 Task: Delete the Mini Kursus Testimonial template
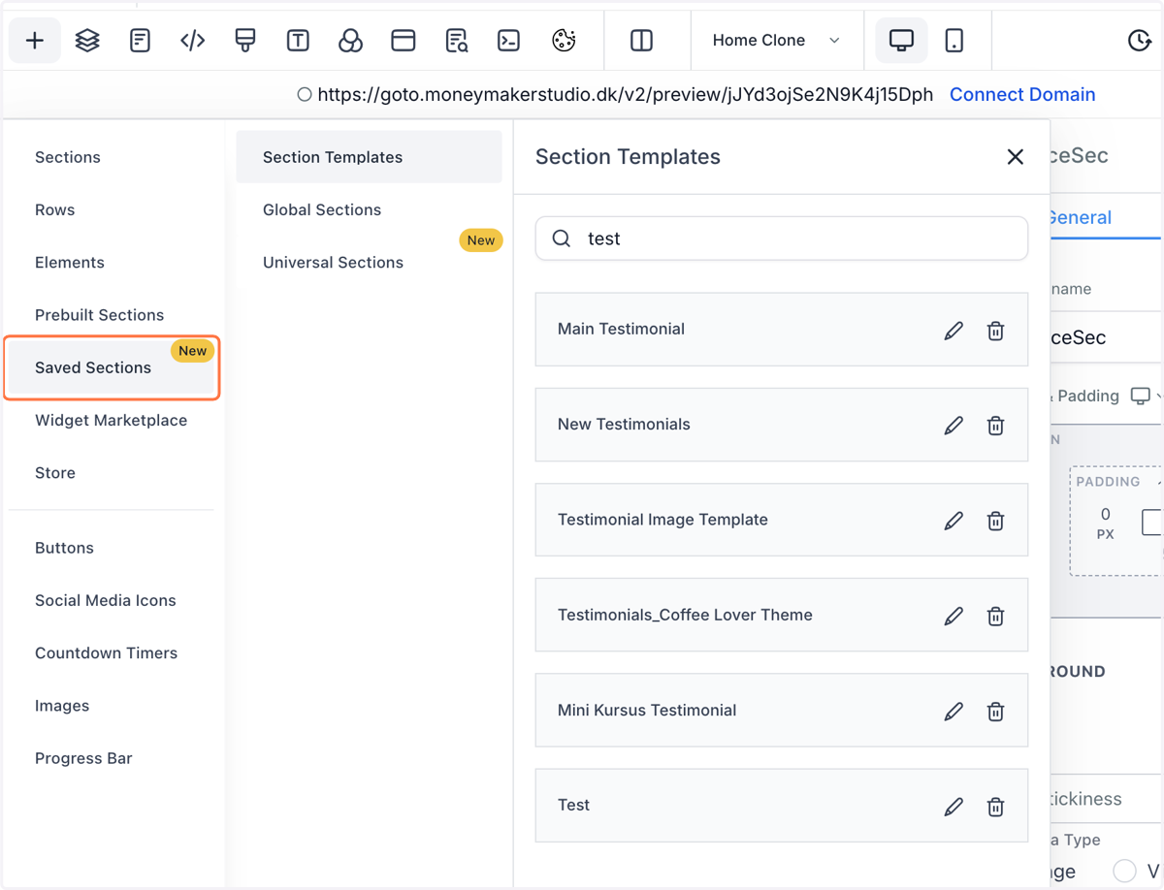[x=995, y=712]
